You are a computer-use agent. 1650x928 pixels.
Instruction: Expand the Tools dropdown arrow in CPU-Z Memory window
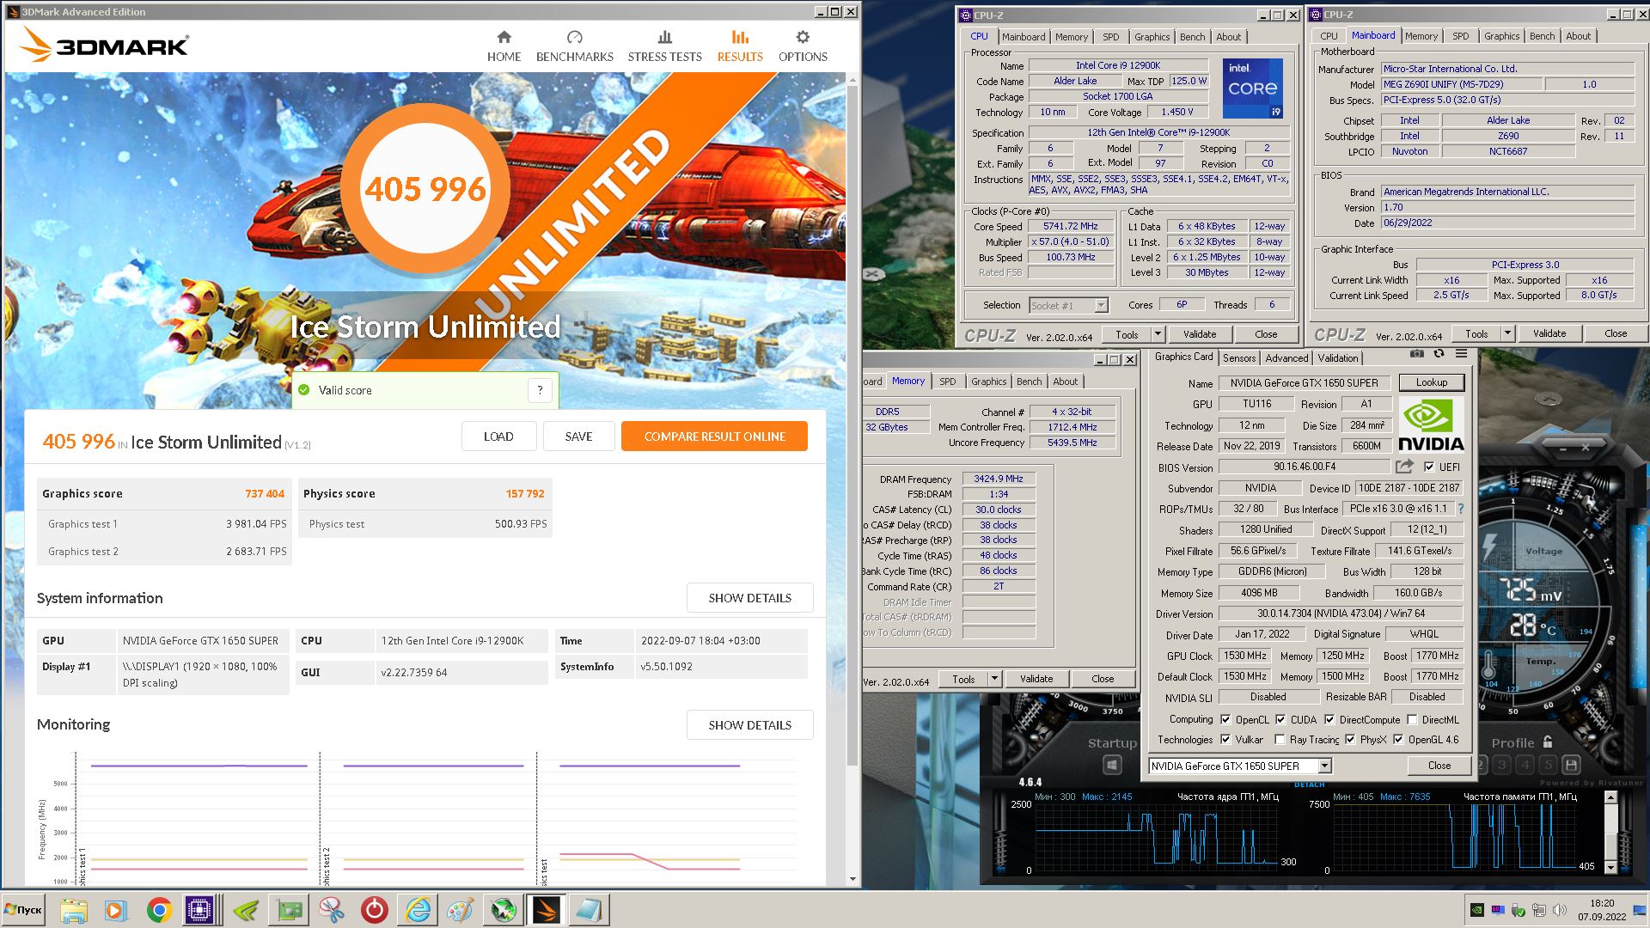click(x=994, y=679)
